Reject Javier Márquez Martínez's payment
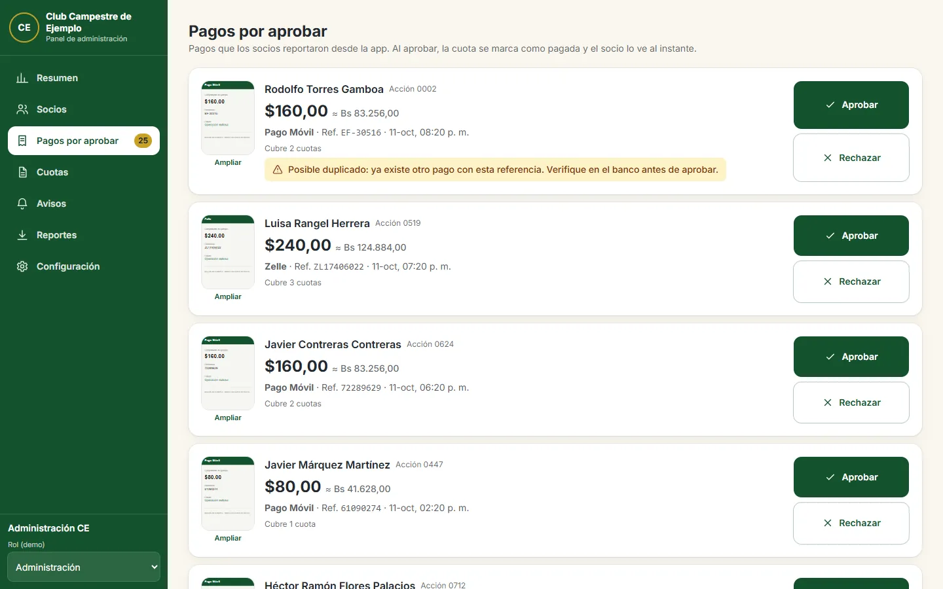 click(x=851, y=523)
